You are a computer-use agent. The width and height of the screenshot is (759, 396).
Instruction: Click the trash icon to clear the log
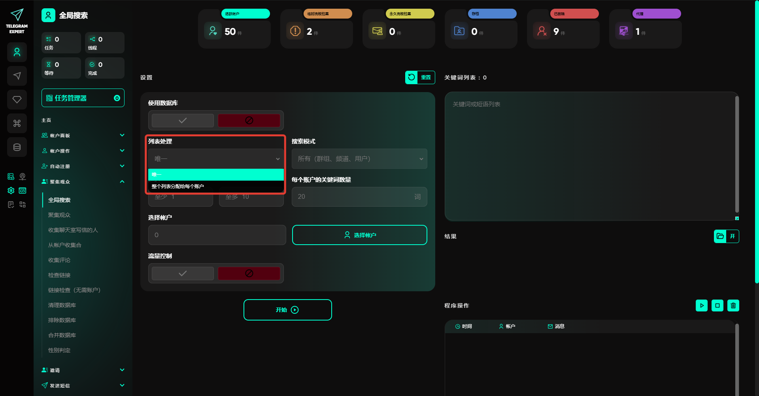pos(733,305)
